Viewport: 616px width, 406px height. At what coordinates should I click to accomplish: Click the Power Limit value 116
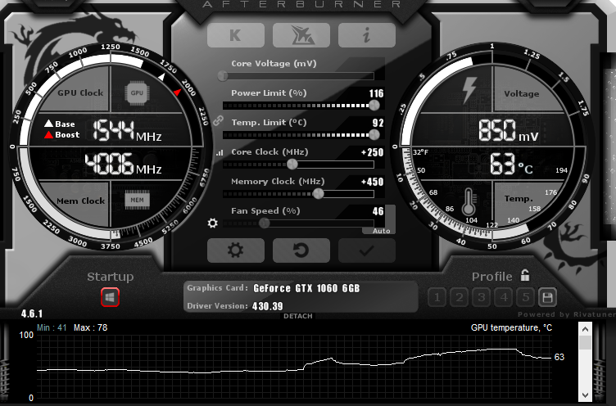376,93
